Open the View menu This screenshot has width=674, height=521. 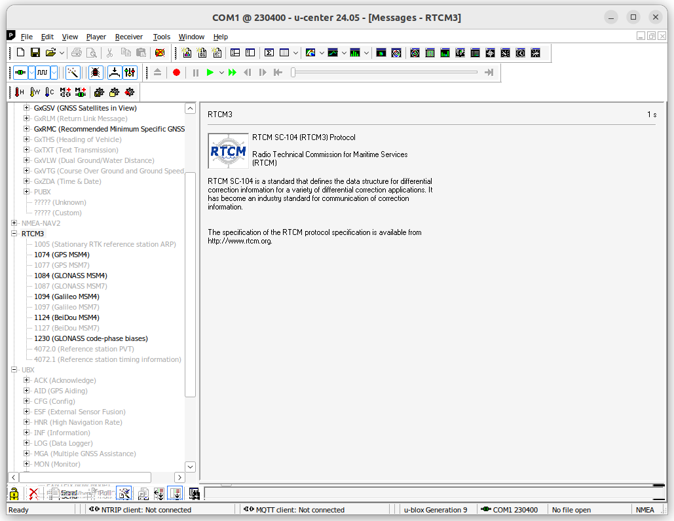69,37
